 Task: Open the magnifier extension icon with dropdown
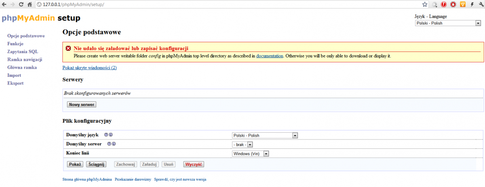(x=434, y=4)
